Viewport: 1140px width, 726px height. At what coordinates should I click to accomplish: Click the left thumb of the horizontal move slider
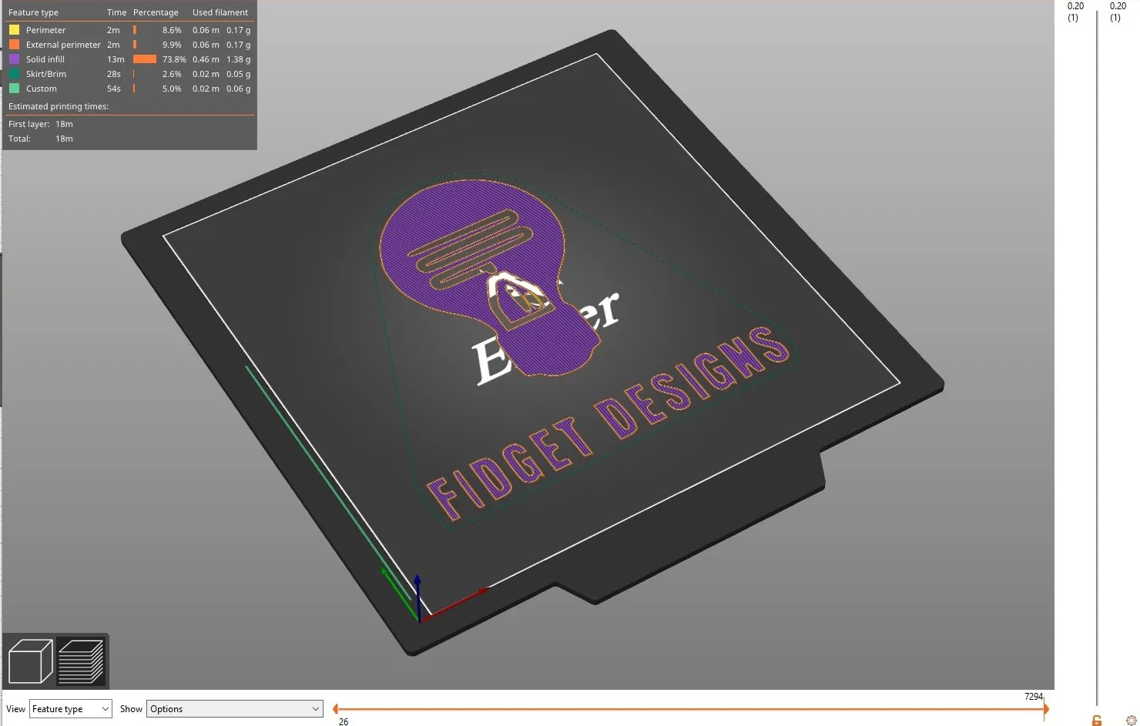point(335,708)
